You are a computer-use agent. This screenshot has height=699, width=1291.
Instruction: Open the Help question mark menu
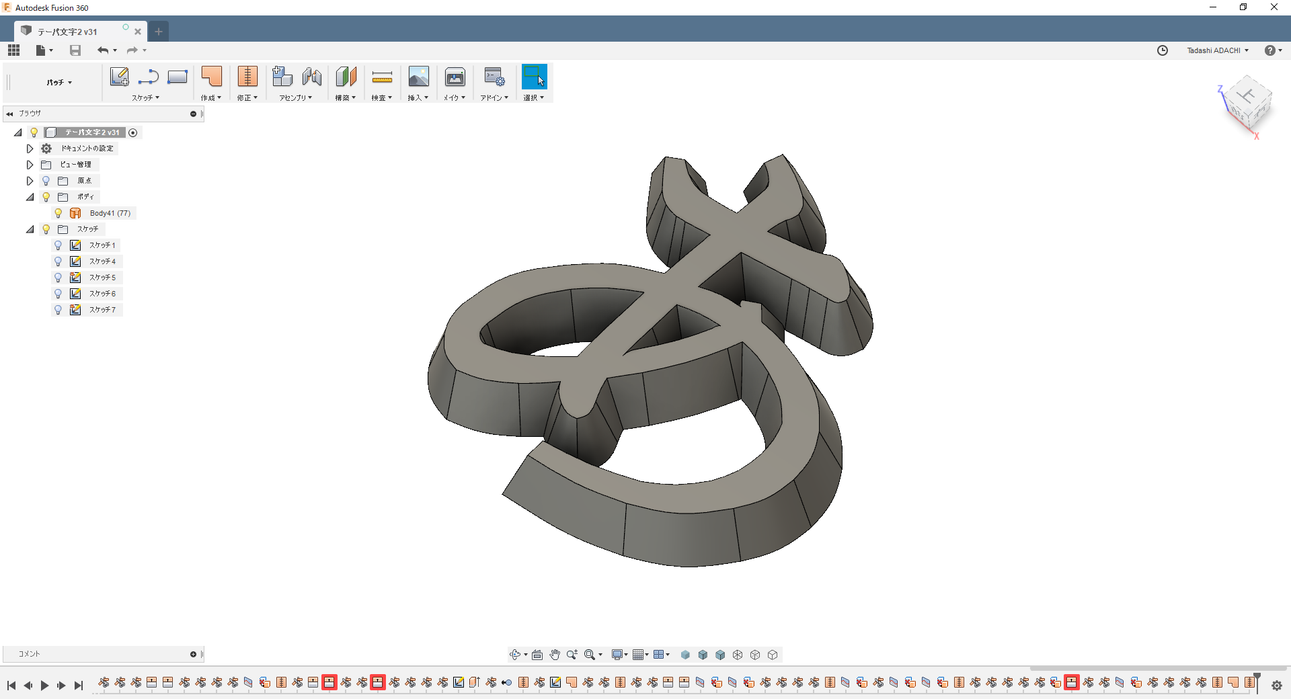click(x=1274, y=50)
